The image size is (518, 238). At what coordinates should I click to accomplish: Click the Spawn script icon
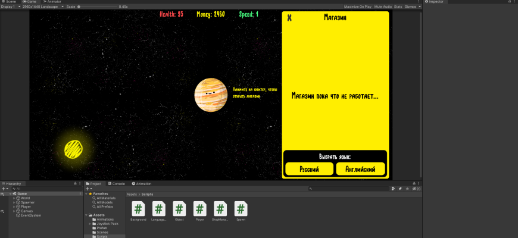241,209
